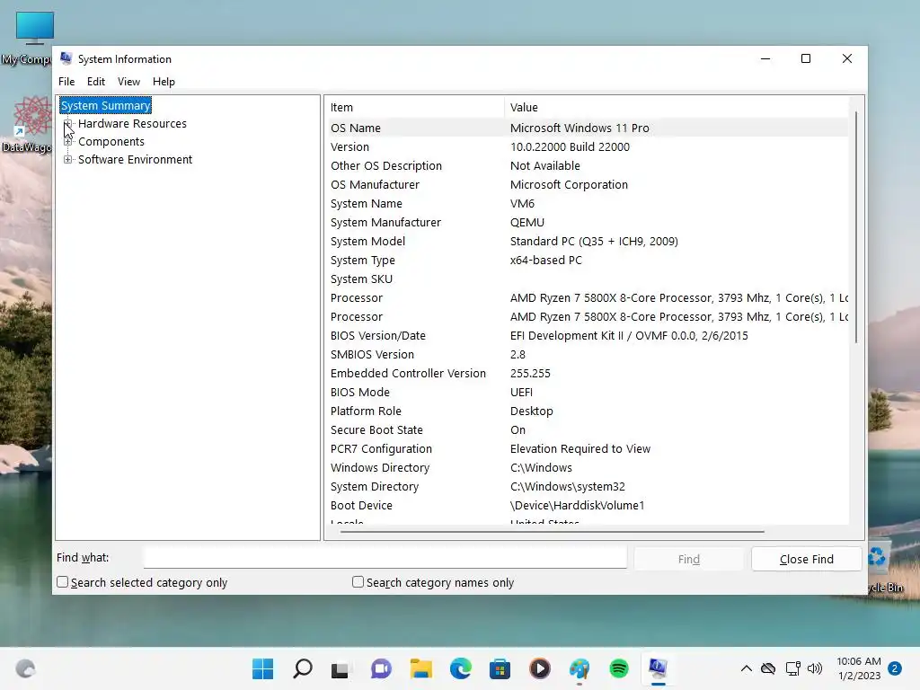Viewport: 920px width, 690px height.
Task: Open network status tray icon
Action: pos(793,668)
